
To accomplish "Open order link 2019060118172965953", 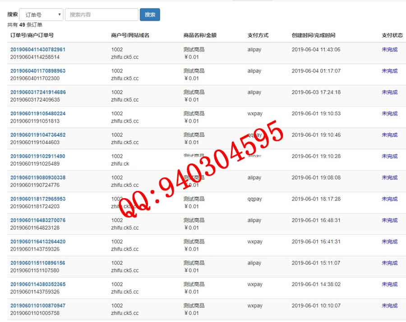I will coord(38,199).
